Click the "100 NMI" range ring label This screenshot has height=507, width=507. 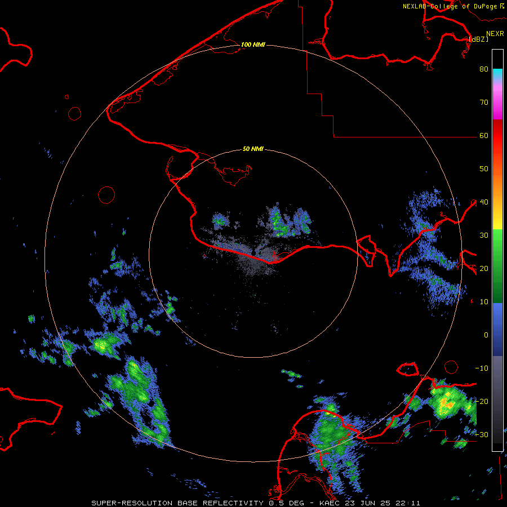253,45
